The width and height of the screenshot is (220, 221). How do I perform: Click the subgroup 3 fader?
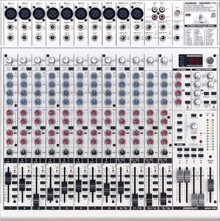[194, 200]
